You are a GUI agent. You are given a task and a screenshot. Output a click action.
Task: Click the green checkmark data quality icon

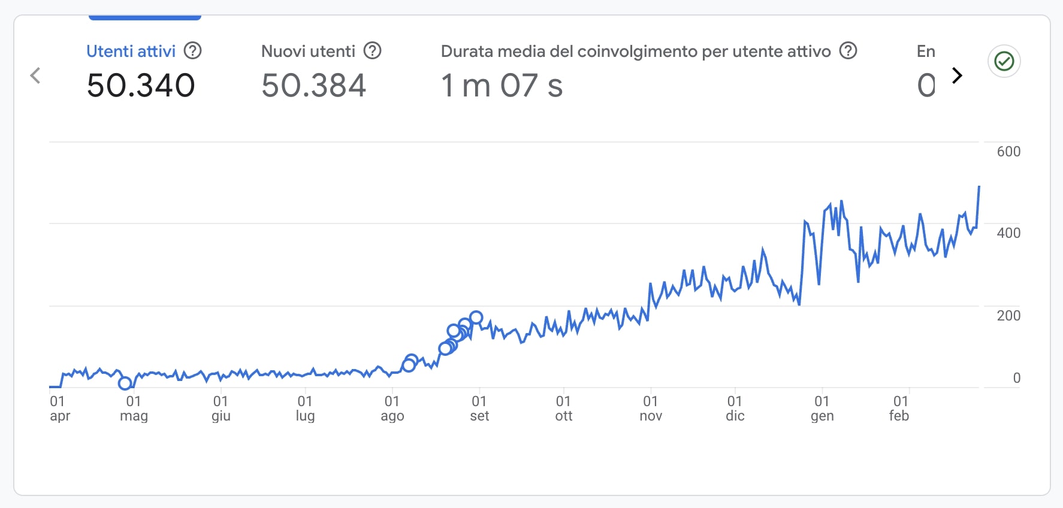1004,61
